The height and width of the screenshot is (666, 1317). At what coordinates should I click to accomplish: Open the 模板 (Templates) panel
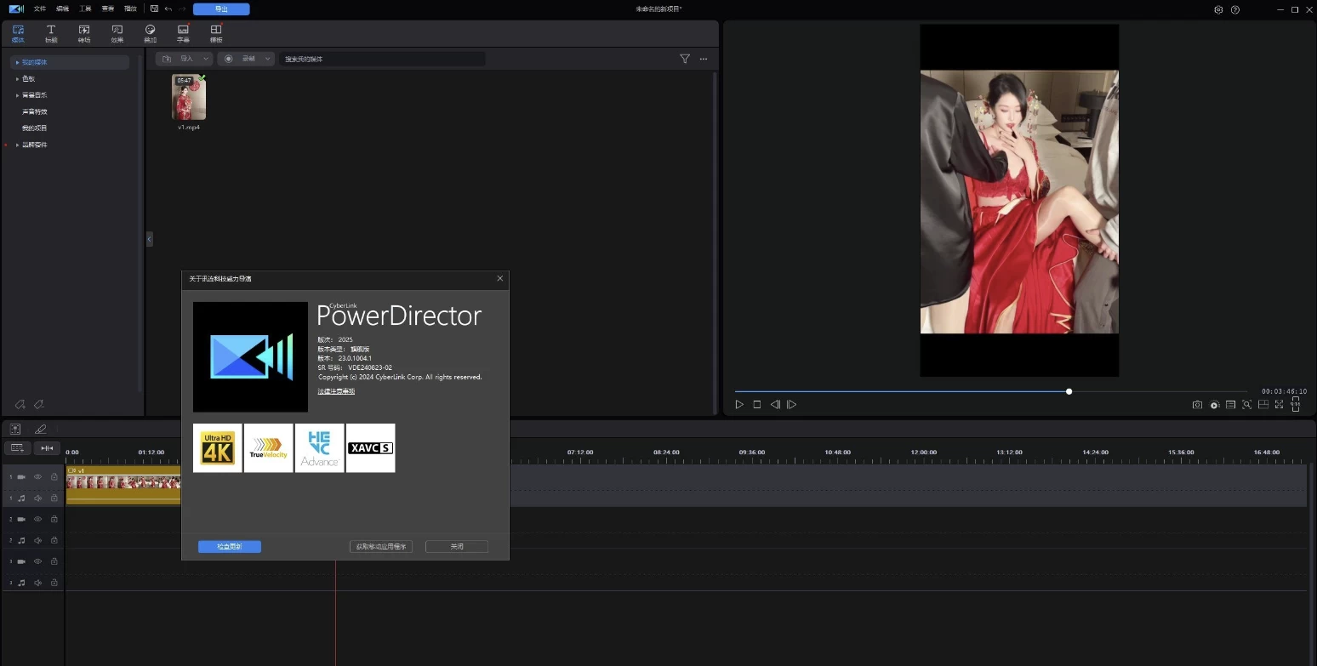point(215,32)
